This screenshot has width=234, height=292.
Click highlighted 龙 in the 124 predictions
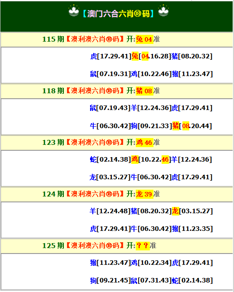click(x=176, y=211)
